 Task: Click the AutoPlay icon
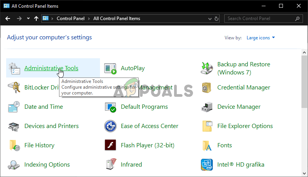[111, 69]
